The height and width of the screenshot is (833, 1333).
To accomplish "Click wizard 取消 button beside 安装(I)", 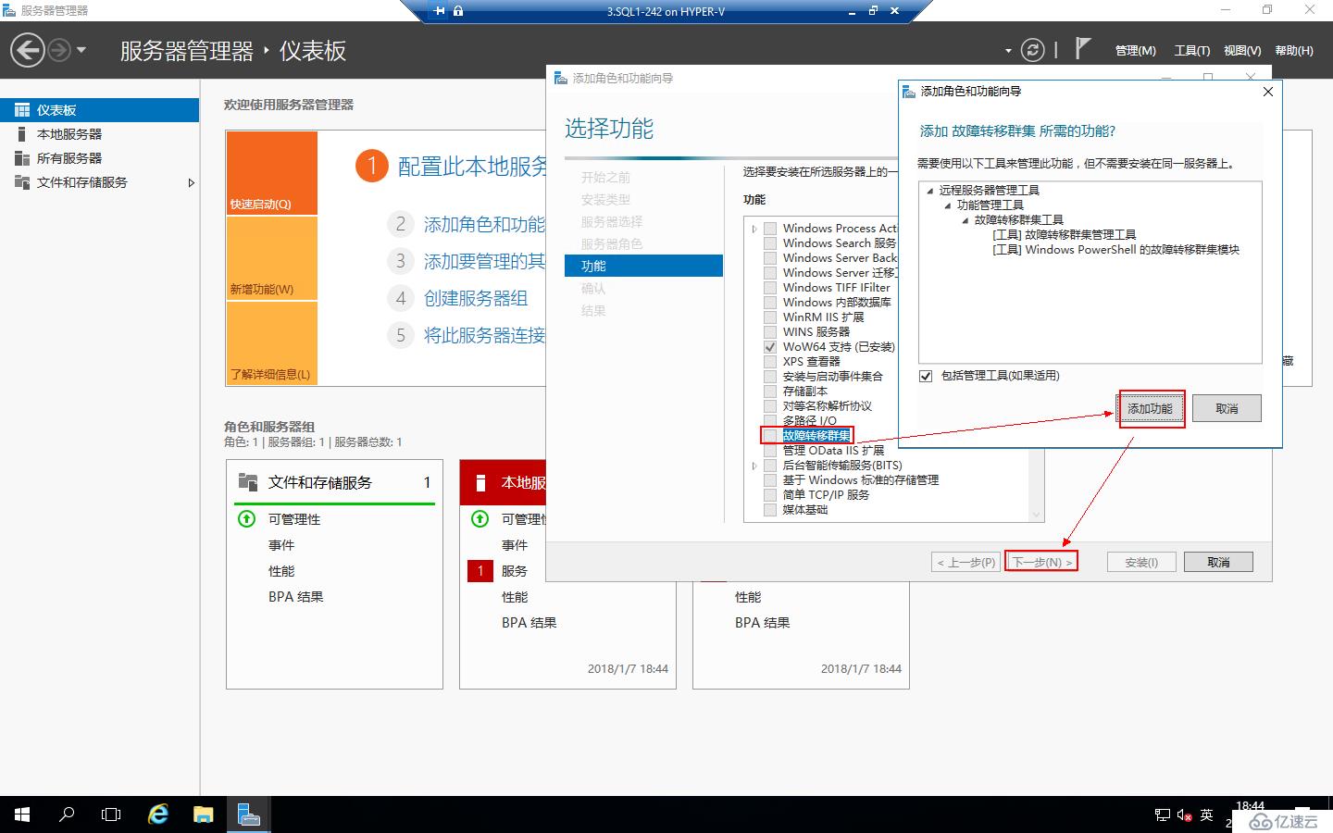I will (x=1218, y=562).
